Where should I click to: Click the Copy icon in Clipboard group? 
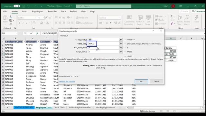tap(11, 20)
